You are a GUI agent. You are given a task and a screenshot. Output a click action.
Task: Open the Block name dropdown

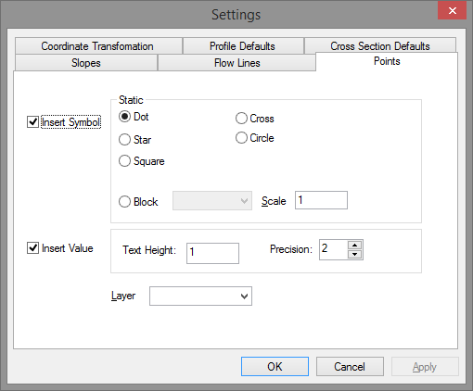(x=212, y=201)
